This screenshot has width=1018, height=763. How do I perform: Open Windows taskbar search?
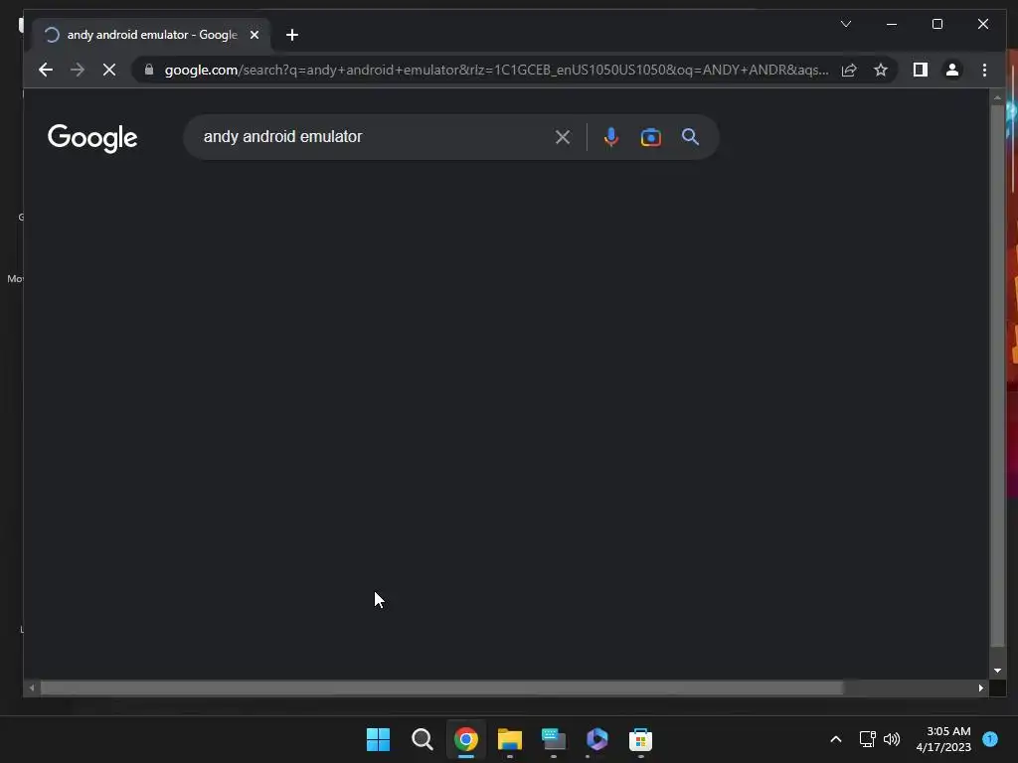point(422,739)
